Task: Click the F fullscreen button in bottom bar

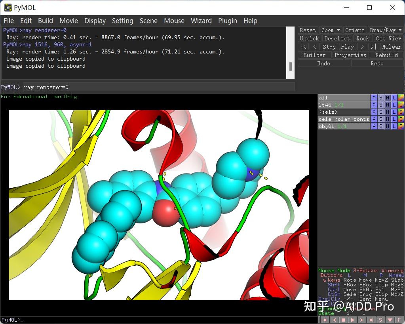Action: click(x=399, y=320)
